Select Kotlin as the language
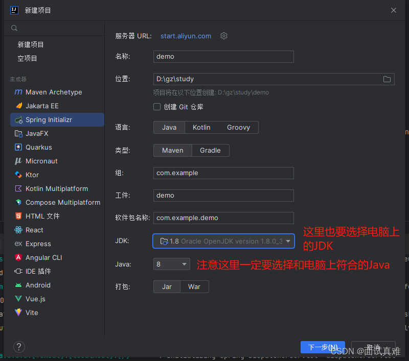Screen dimensions: 409x361 (201, 127)
